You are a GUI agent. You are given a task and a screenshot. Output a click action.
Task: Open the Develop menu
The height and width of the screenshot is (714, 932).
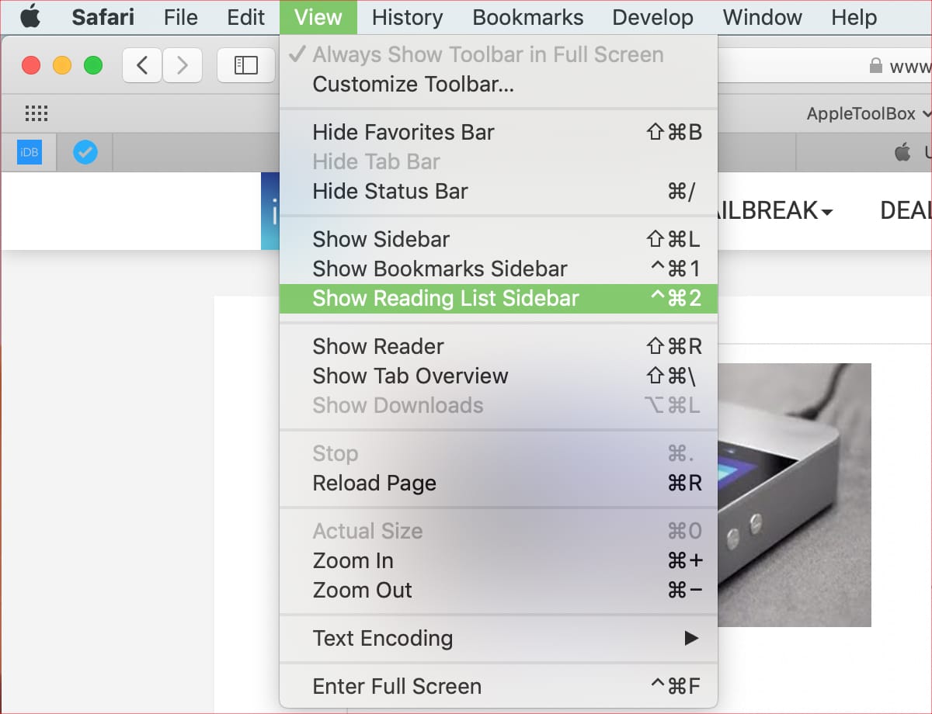[652, 17]
